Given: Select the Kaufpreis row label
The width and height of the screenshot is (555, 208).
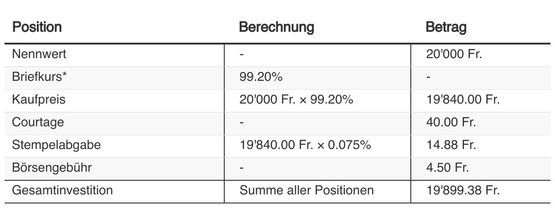Looking at the screenshot, I should point(39,100).
